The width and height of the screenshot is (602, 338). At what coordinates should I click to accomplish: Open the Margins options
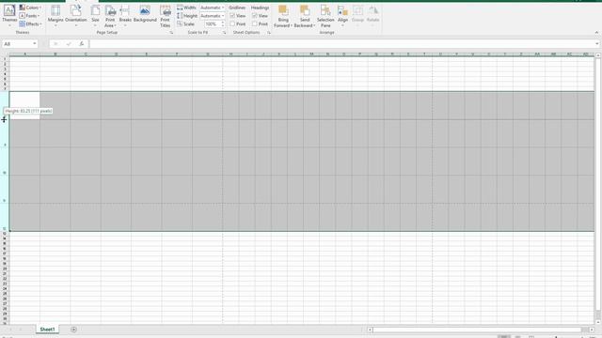55,15
